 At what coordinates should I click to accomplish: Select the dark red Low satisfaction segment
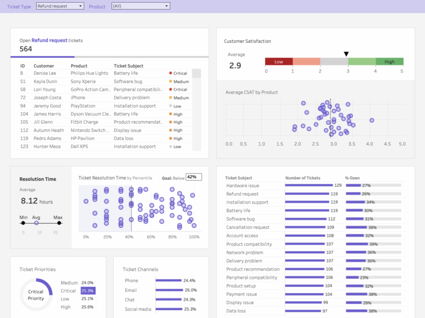278,61
